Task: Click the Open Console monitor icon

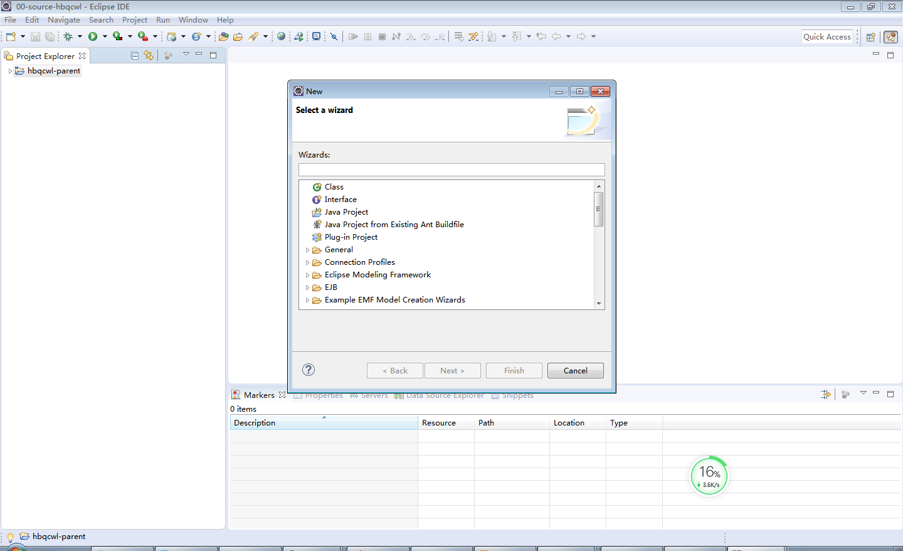Action: coord(317,36)
